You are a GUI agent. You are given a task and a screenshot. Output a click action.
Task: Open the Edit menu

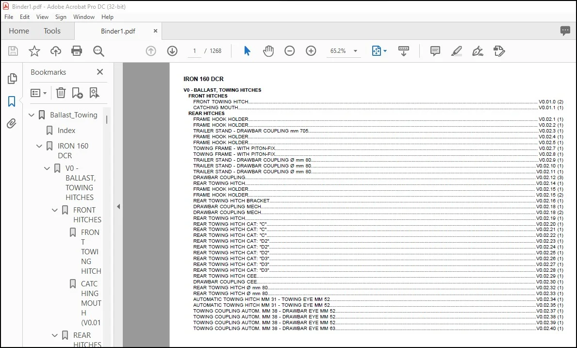[x=25, y=17]
